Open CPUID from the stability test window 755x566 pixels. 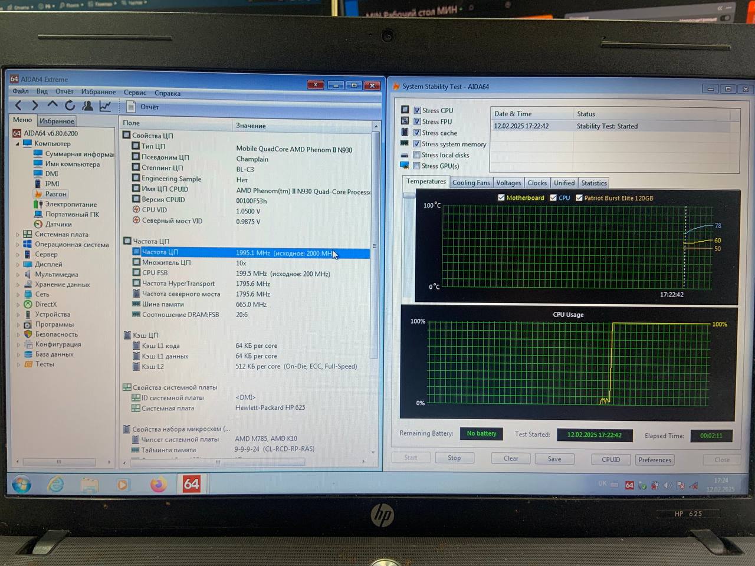click(611, 459)
